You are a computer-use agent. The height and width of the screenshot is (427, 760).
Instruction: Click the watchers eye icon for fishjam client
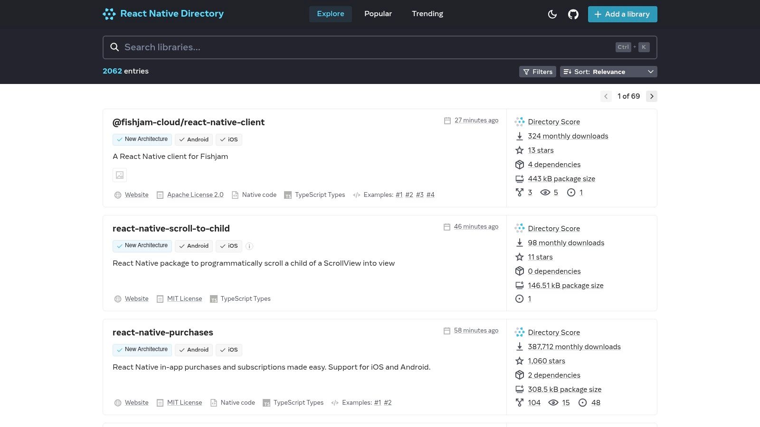coord(545,193)
